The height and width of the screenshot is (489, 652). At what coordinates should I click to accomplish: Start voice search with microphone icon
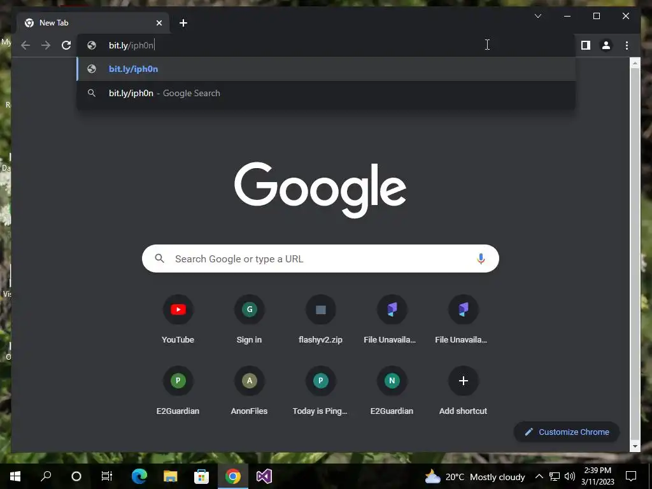click(x=481, y=259)
